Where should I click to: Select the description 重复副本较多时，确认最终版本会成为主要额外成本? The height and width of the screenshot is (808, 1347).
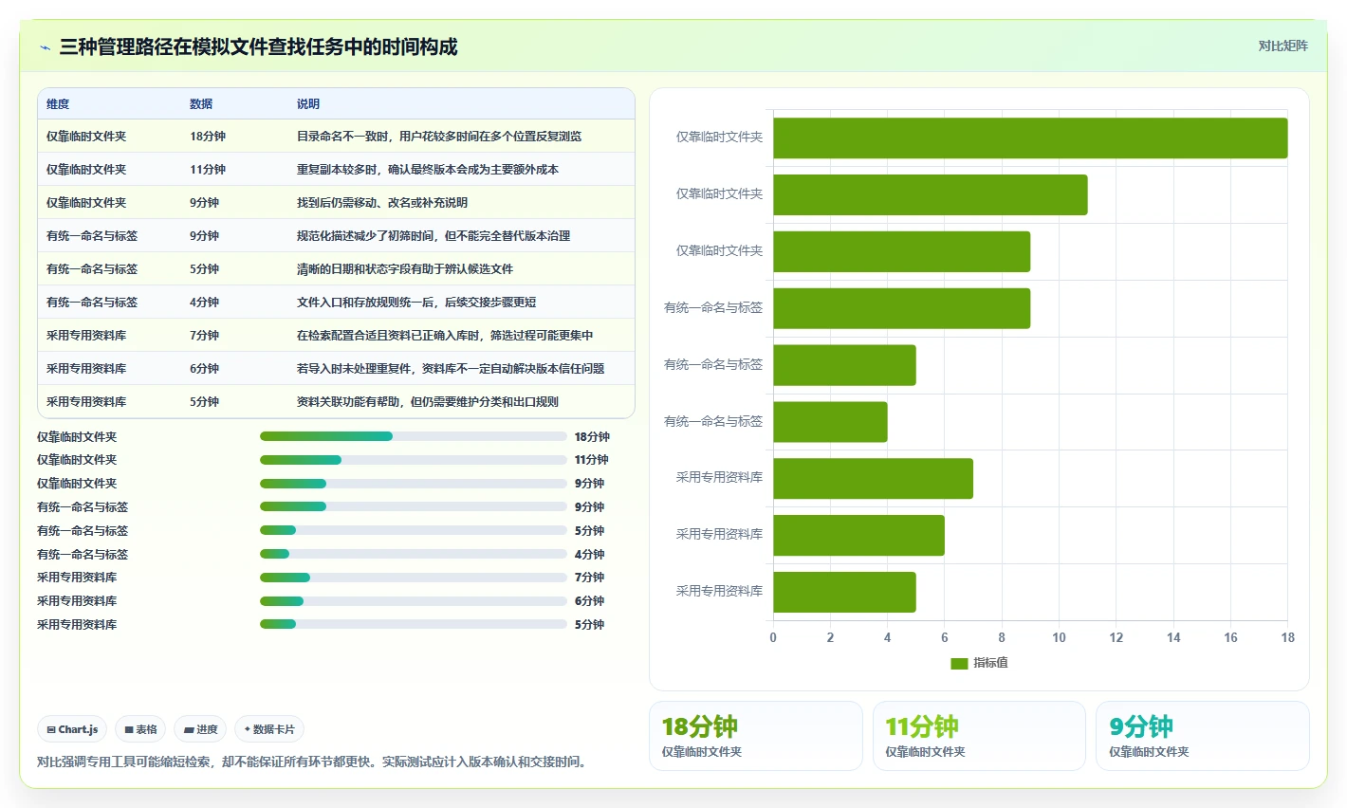click(428, 170)
